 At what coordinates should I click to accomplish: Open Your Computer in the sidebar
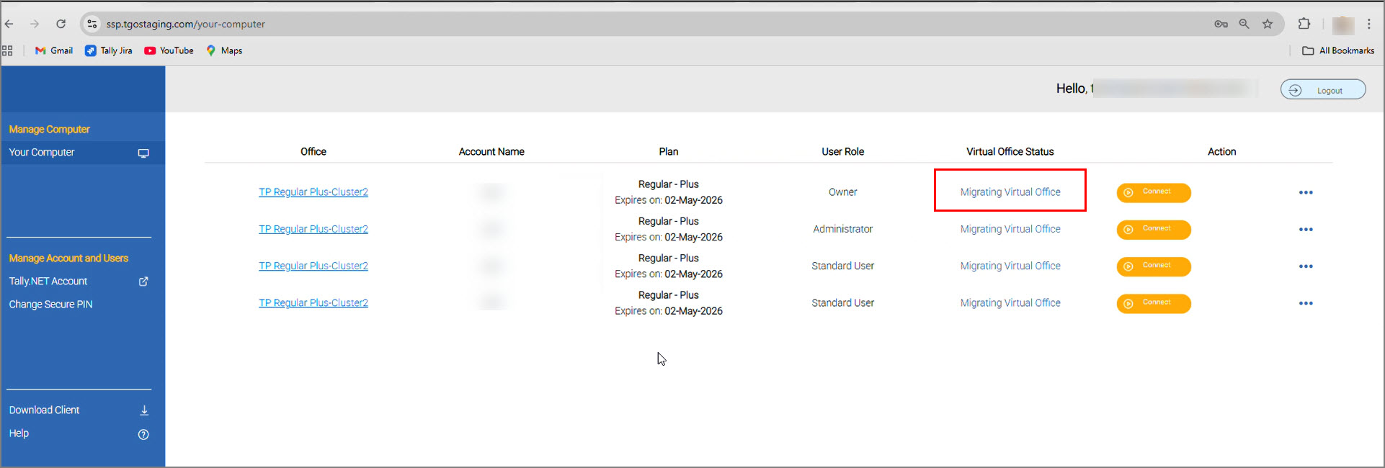[x=42, y=153]
